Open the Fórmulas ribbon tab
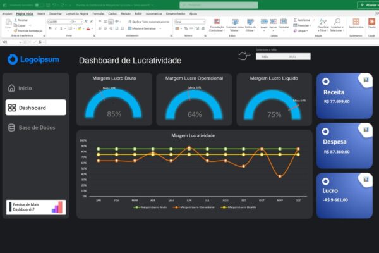The height and width of the screenshot is (253, 379). pyautogui.click(x=99, y=13)
